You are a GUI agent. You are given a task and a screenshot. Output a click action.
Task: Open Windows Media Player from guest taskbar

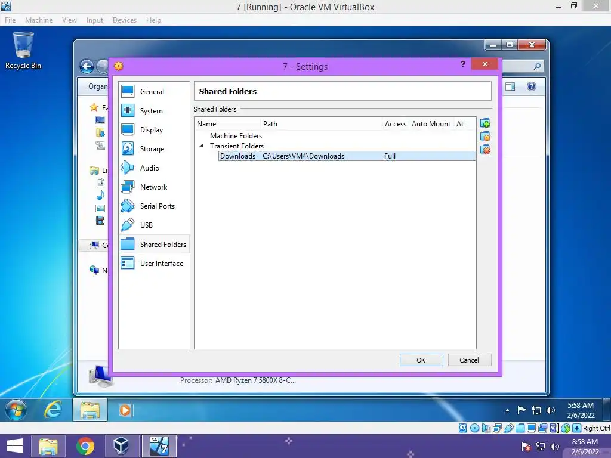125,410
